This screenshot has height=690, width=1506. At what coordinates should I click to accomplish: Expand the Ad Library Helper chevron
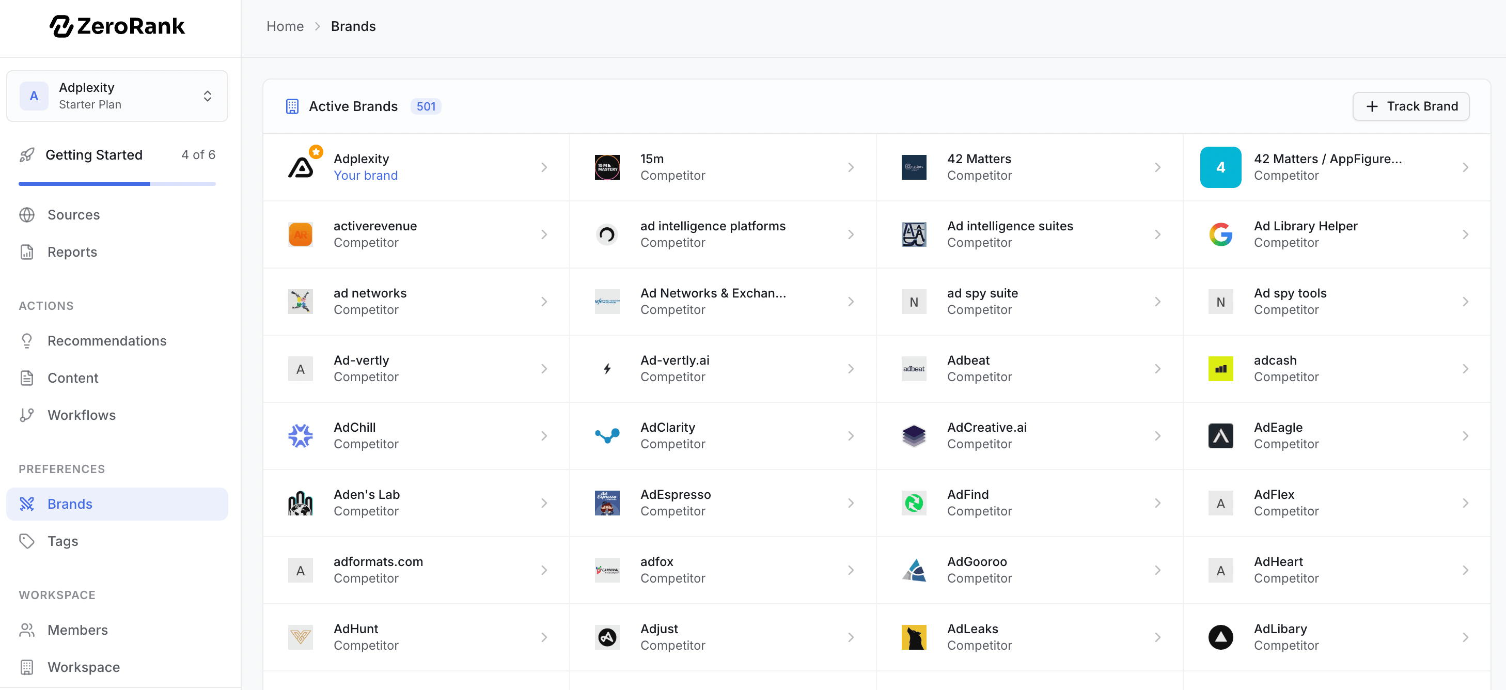click(1466, 234)
